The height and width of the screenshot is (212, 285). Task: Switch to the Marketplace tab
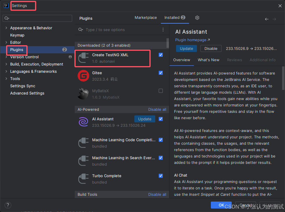[146, 18]
